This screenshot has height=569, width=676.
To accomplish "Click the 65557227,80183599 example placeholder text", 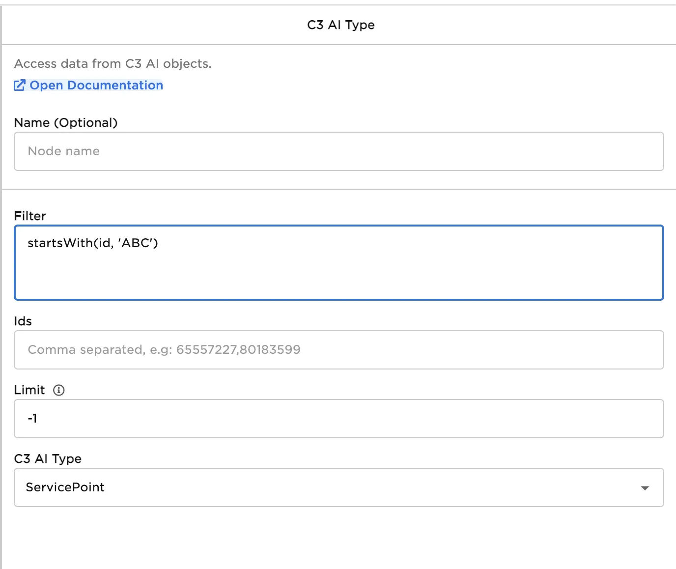I will (x=238, y=350).
